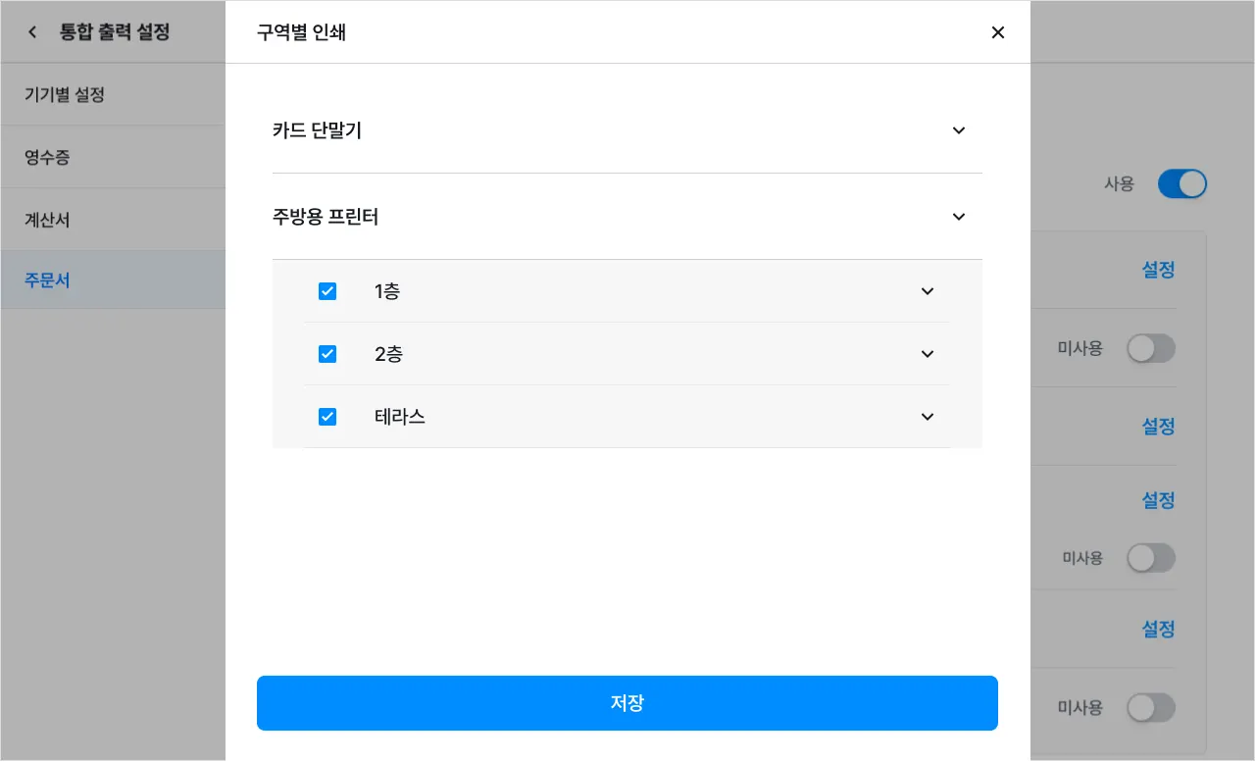The image size is (1256, 762).
Task: Expand the 테라스 row chevron
Action: click(928, 417)
